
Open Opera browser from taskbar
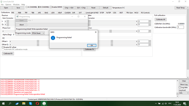tap(37, 104)
